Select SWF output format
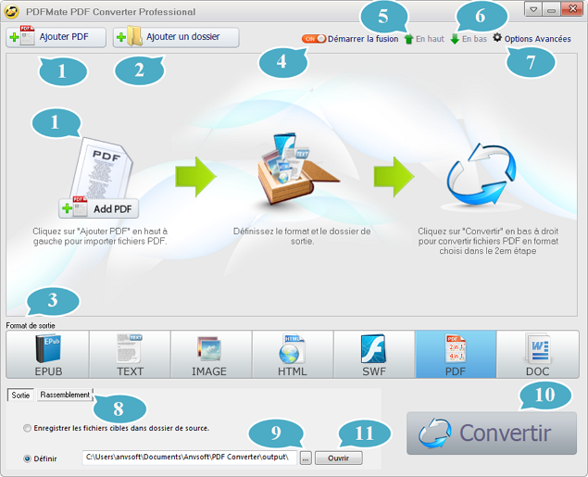This screenshot has height=477, width=588. point(375,354)
